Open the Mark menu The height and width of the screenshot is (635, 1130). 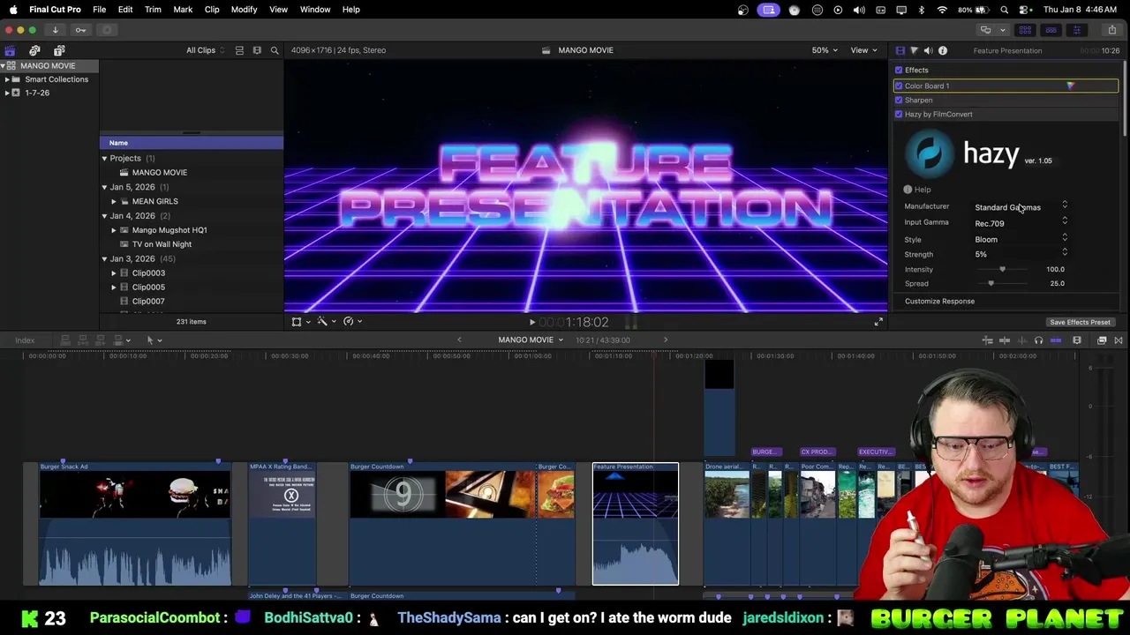pyautogui.click(x=183, y=10)
